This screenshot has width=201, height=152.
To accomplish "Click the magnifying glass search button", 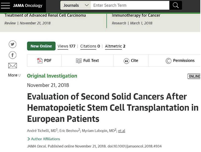I will 176,5.
